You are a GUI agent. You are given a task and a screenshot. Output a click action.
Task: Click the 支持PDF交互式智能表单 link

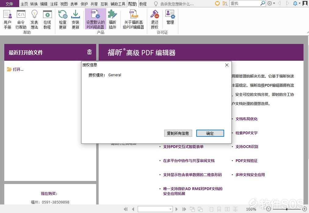pos(183,146)
